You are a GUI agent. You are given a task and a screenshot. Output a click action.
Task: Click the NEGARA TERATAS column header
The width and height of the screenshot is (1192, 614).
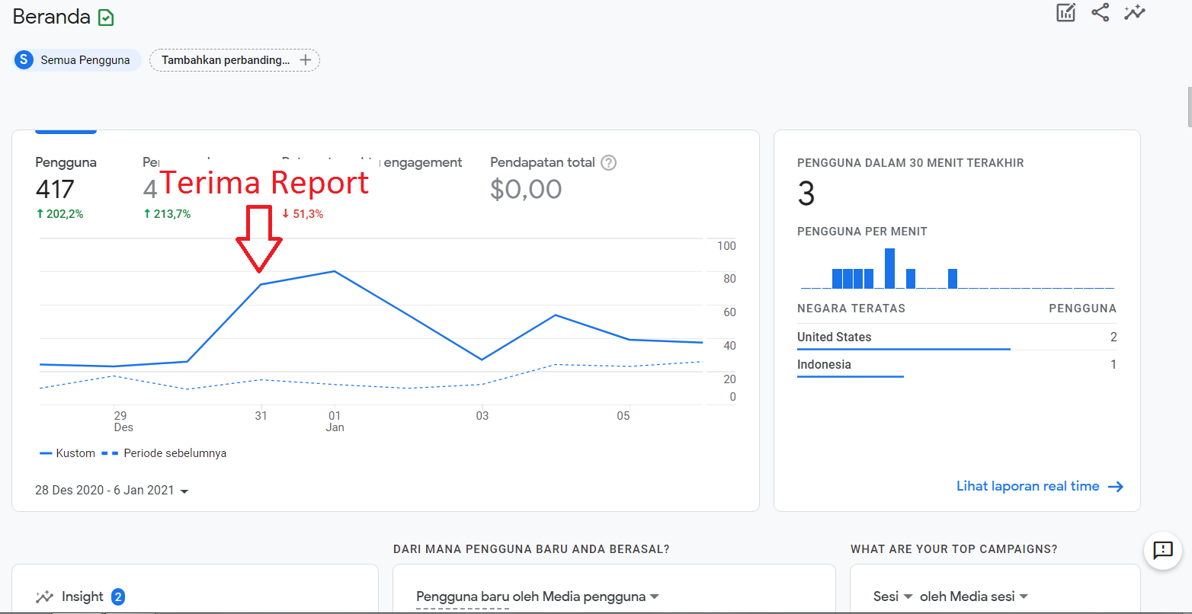click(851, 309)
